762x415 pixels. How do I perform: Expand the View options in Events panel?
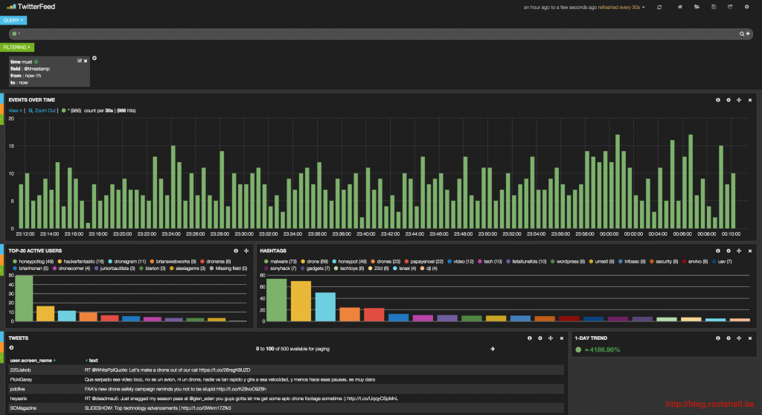15,111
